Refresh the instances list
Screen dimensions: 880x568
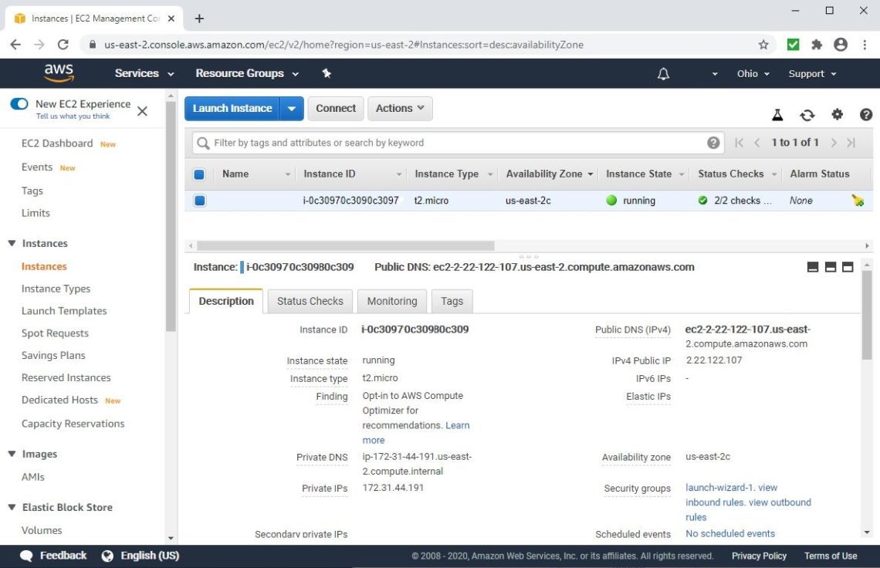(807, 114)
